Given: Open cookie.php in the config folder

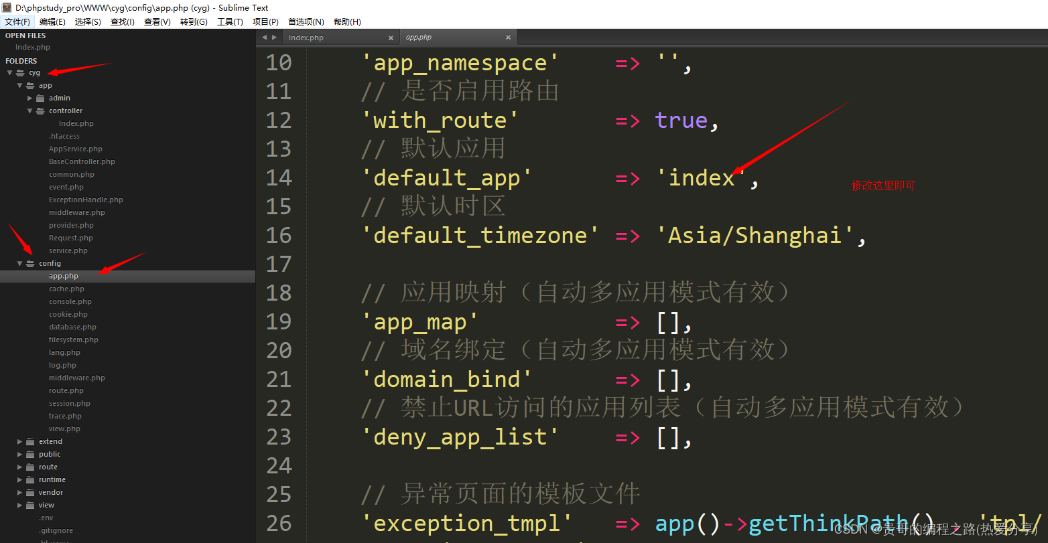Looking at the screenshot, I should tap(68, 315).
